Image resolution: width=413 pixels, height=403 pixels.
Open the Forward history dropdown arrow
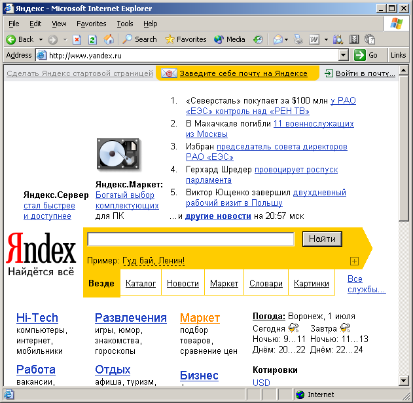coord(65,39)
